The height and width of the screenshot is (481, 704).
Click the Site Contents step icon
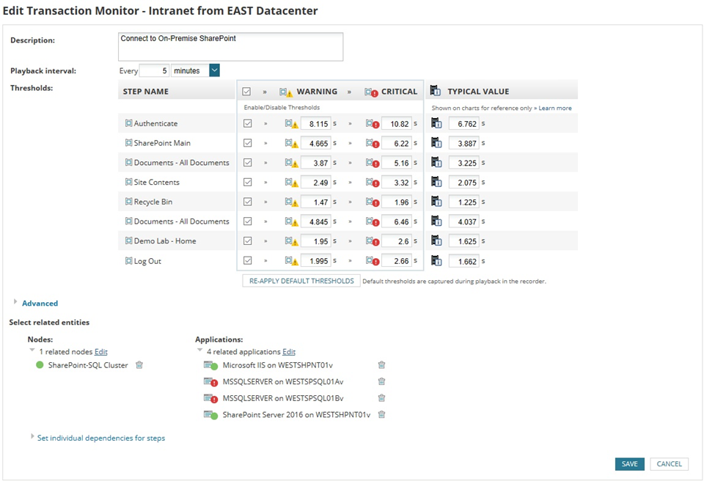pos(129,182)
